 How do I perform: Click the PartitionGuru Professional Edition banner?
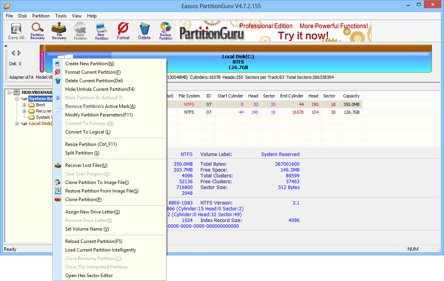tap(274, 31)
